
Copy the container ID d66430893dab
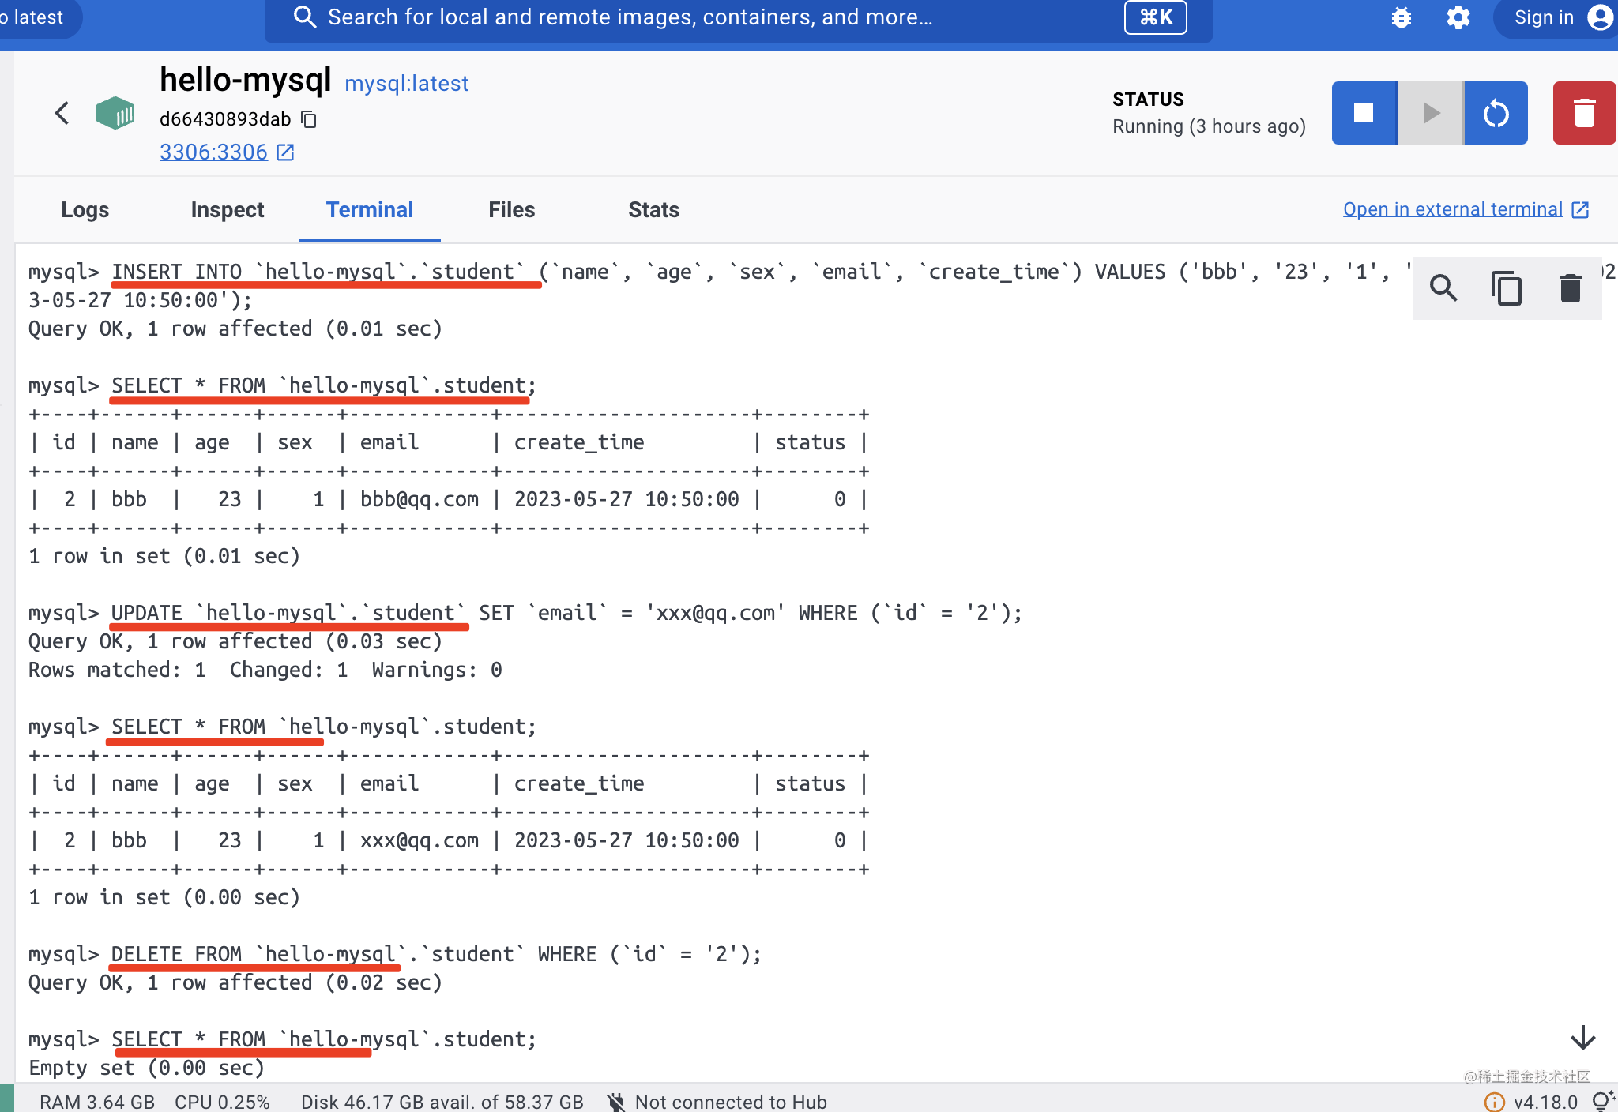(310, 119)
